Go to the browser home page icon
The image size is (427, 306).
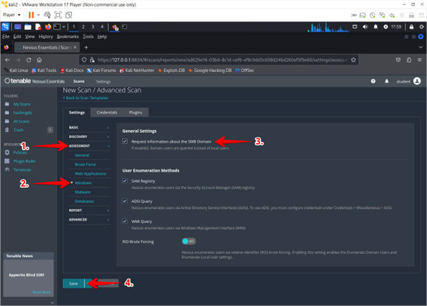(39, 60)
